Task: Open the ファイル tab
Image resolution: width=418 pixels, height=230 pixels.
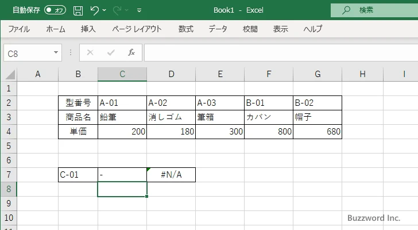Action: pyautogui.click(x=19, y=29)
